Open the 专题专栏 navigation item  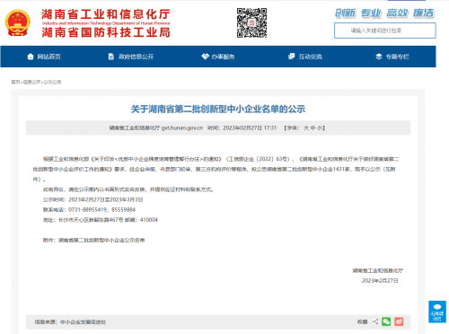point(398,57)
